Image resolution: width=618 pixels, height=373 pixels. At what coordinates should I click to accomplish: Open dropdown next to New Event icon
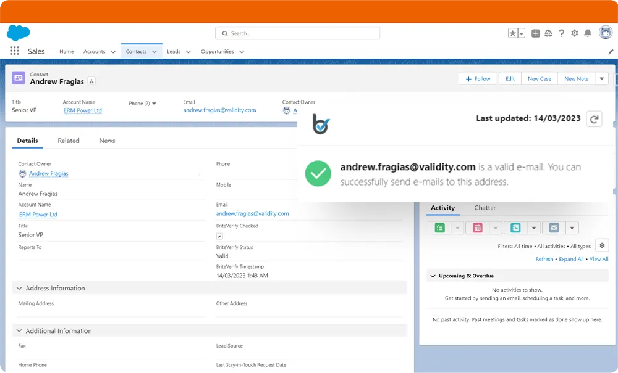click(x=496, y=227)
